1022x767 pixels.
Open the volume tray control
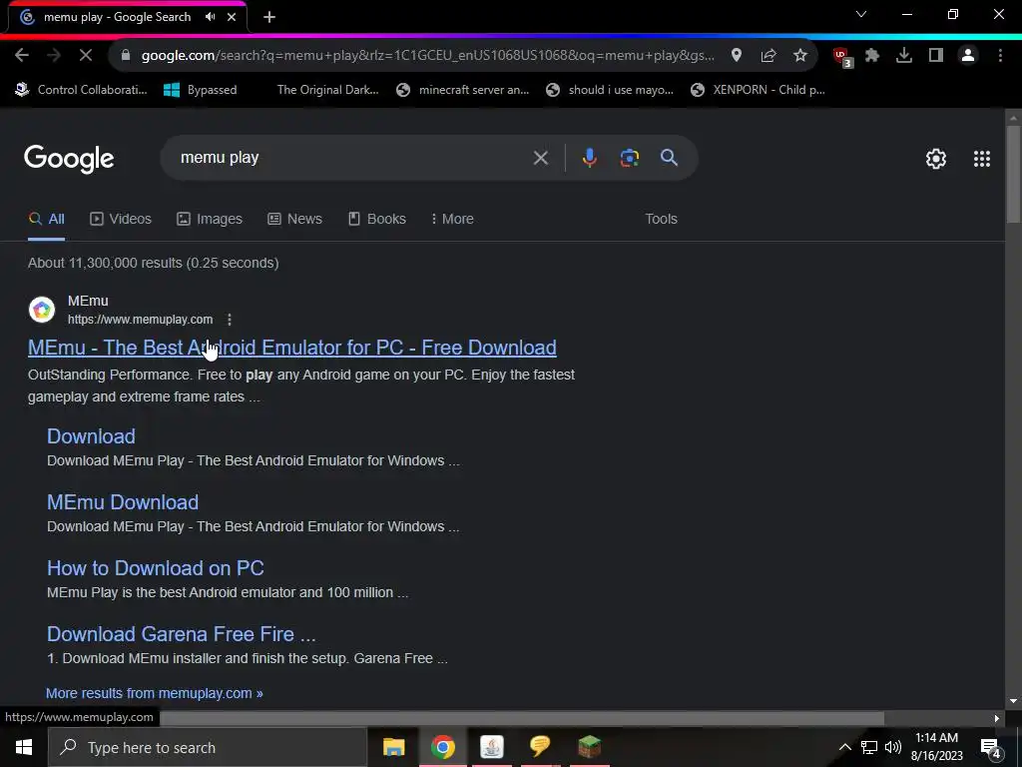[893, 747]
